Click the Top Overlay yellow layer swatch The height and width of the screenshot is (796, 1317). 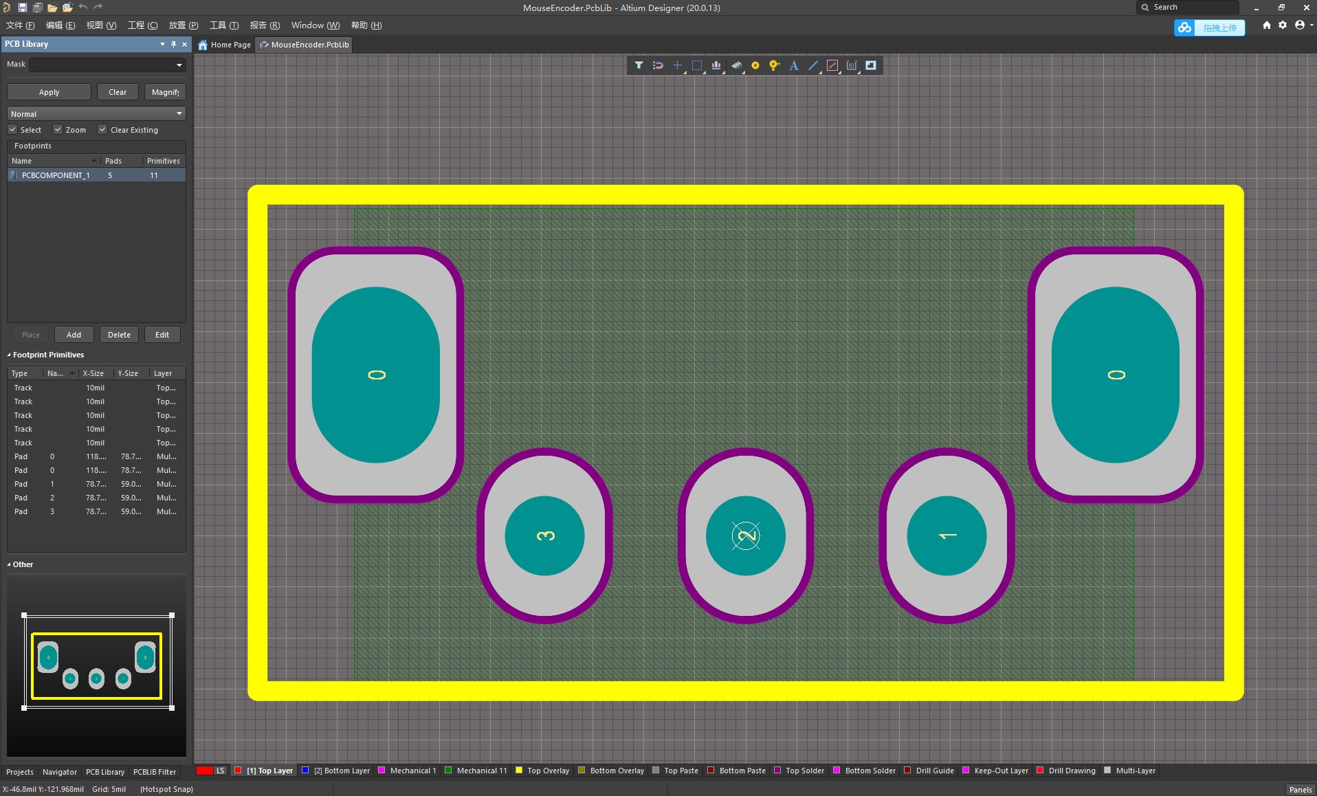(x=519, y=771)
